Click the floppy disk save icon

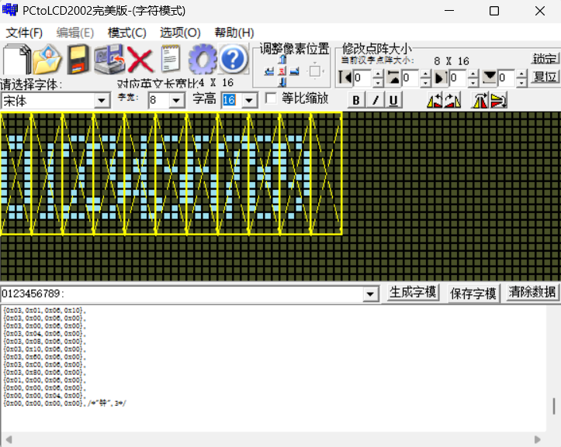[78, 59]
